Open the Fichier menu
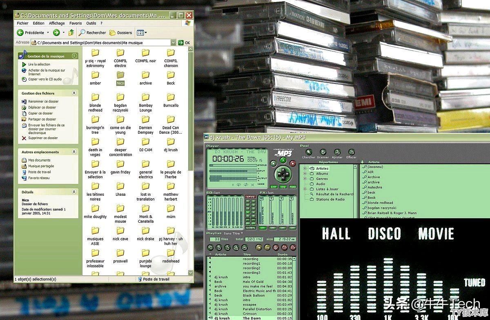This screenshot has width=490, height=320. 22,23
